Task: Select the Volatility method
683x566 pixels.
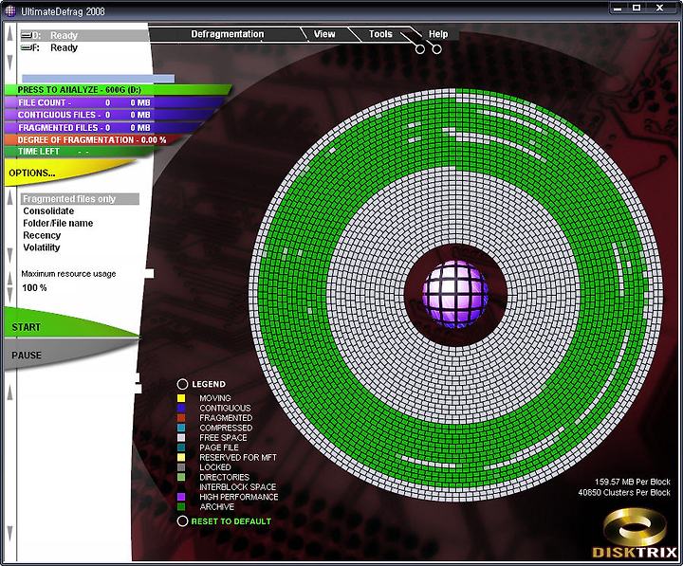Action: (x=42, y=247)
